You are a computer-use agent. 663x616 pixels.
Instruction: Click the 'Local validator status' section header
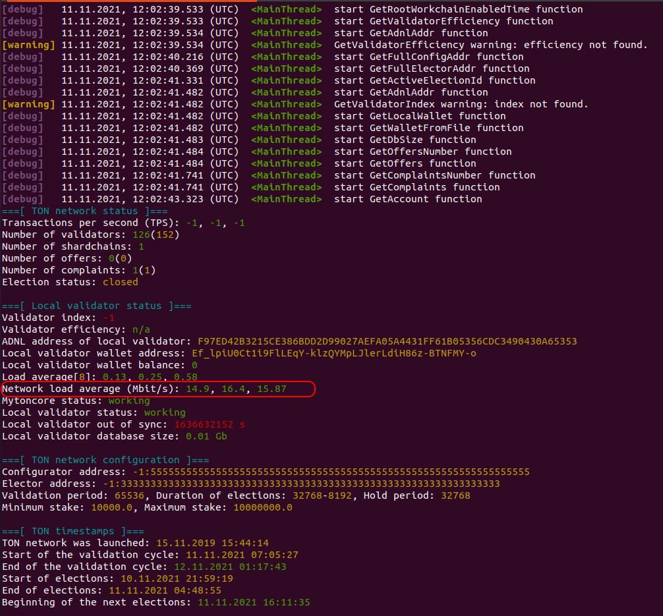click(x=96, y=306)
